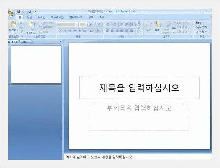The height and width of the screenshot is (168, 220).
Task: Open the 단락 group dialog launcher
Action: tap(141, 37)
